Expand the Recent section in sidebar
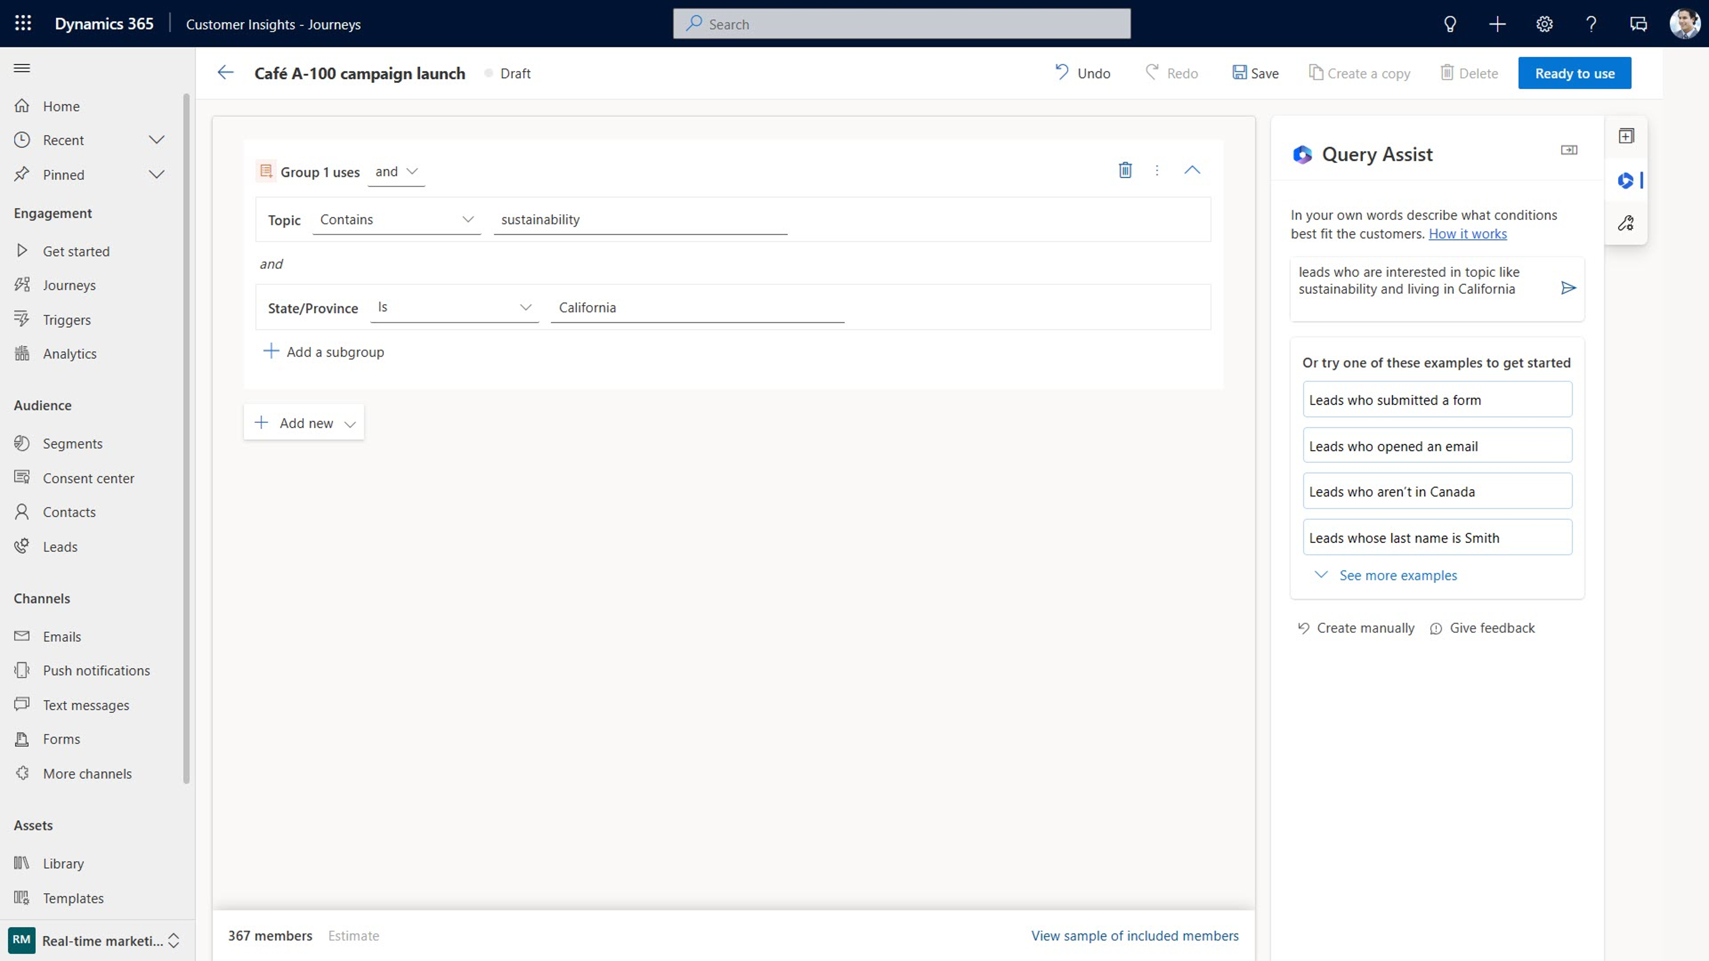 pyautogui.click(x=157, y=140)
